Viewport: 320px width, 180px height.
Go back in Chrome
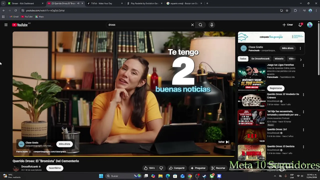3,10
